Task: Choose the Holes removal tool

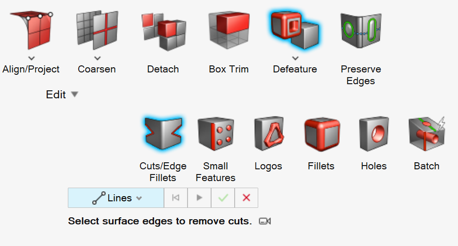Action: coord(374,134)
